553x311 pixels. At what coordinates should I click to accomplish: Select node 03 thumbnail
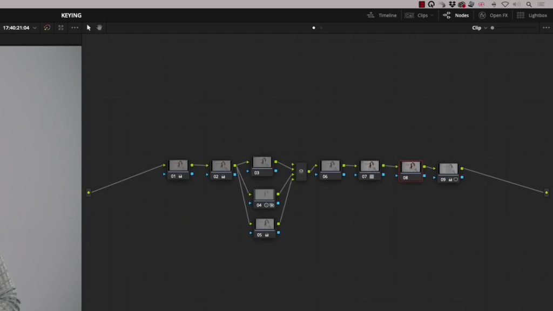262,162
